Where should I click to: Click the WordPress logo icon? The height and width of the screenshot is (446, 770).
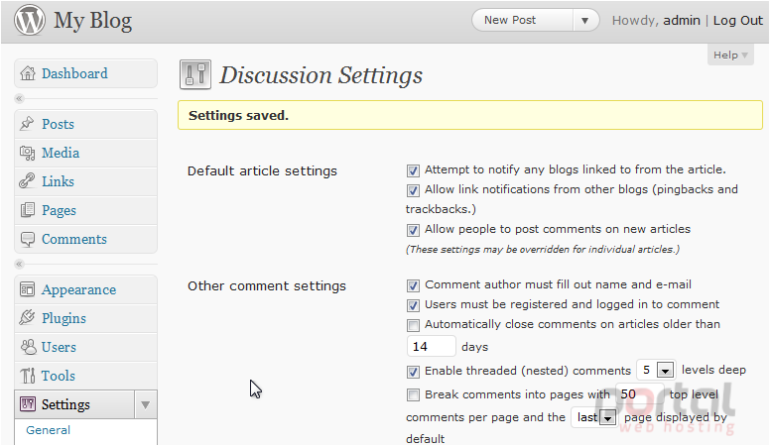coord(30,20)
